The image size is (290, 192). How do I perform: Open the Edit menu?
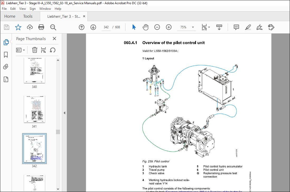(x=13, y=9)
